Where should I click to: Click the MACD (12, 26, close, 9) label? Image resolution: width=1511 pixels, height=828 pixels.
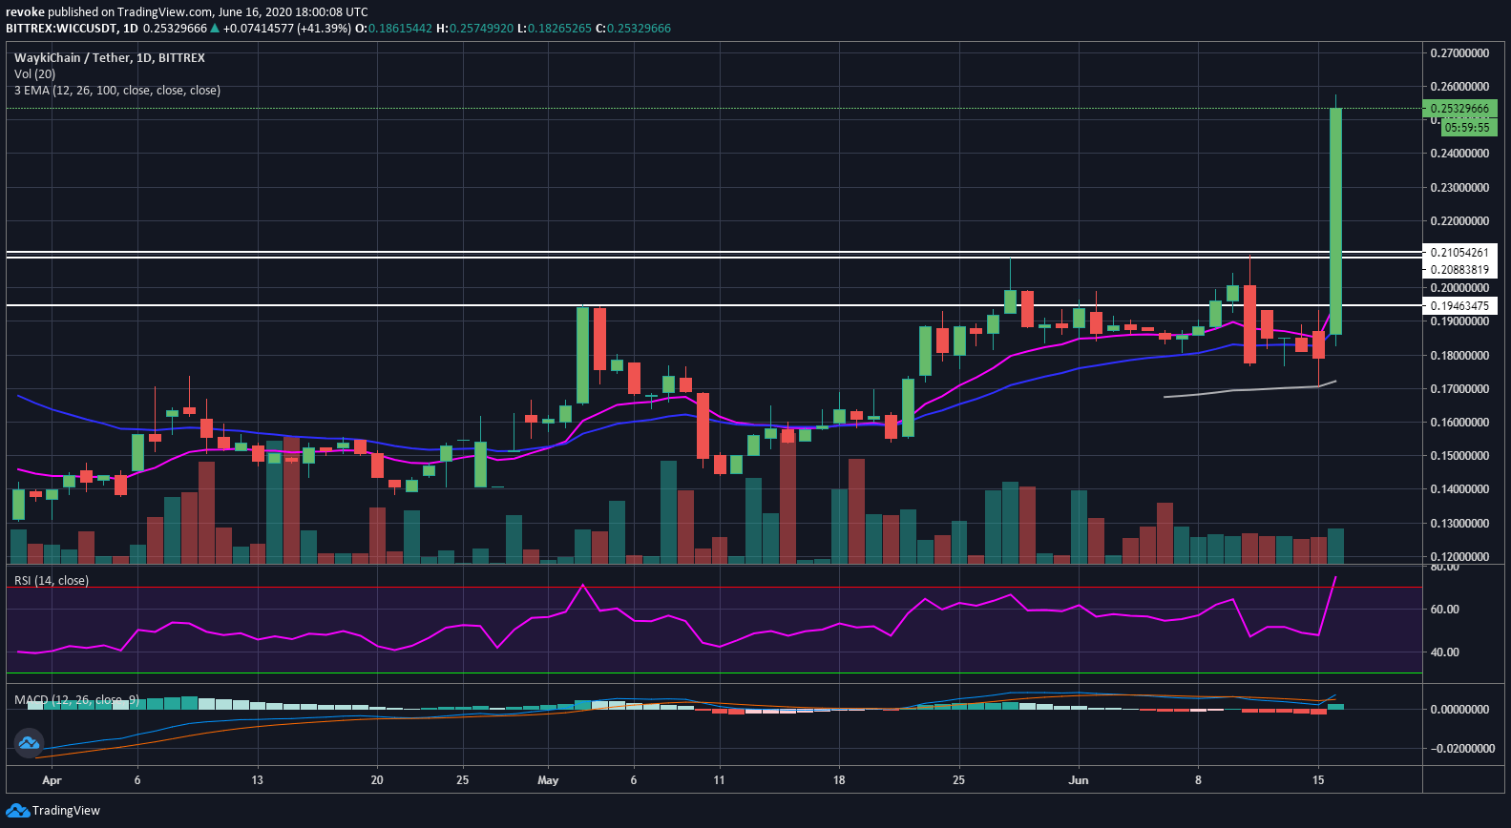[76, 700]
